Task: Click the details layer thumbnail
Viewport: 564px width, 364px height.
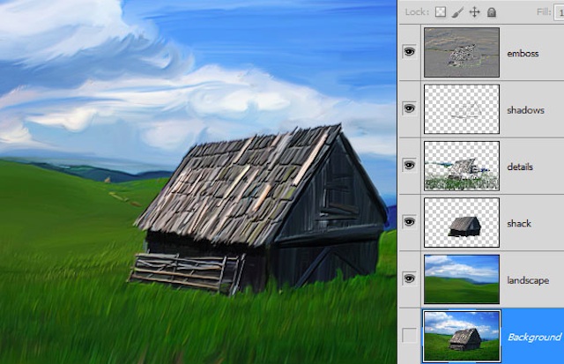Action: click(461, 166)
